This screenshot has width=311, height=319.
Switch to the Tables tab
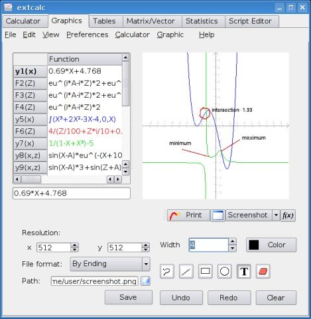pos(104,21)
